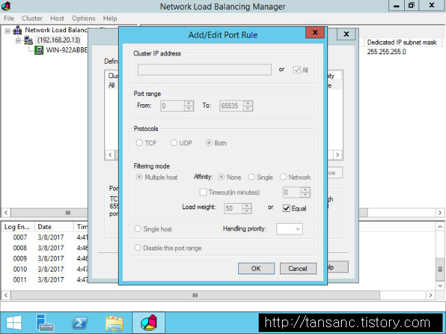Select the Network Load Balancing Clusters root icon
Image resolution: width=446 pixels, height=334 pixels.
click(x=18, y=30)
